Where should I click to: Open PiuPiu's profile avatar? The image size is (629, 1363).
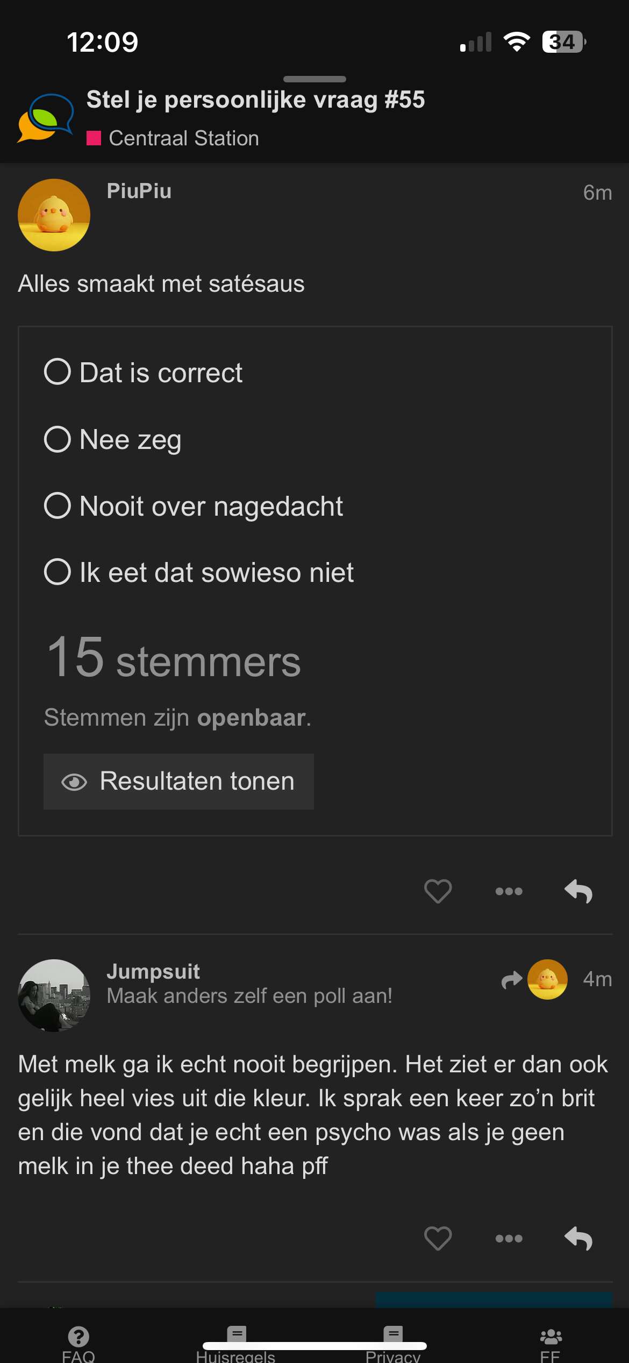click(x=54, y=215)
